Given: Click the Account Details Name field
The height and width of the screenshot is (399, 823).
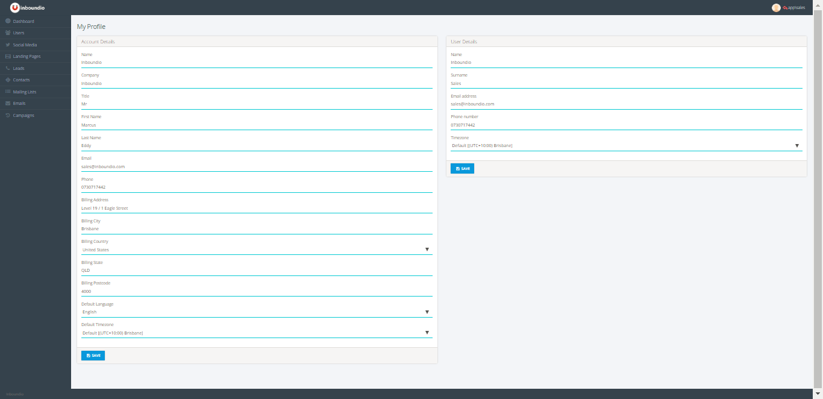Looking at the screenshot, I should coord(257,63).
